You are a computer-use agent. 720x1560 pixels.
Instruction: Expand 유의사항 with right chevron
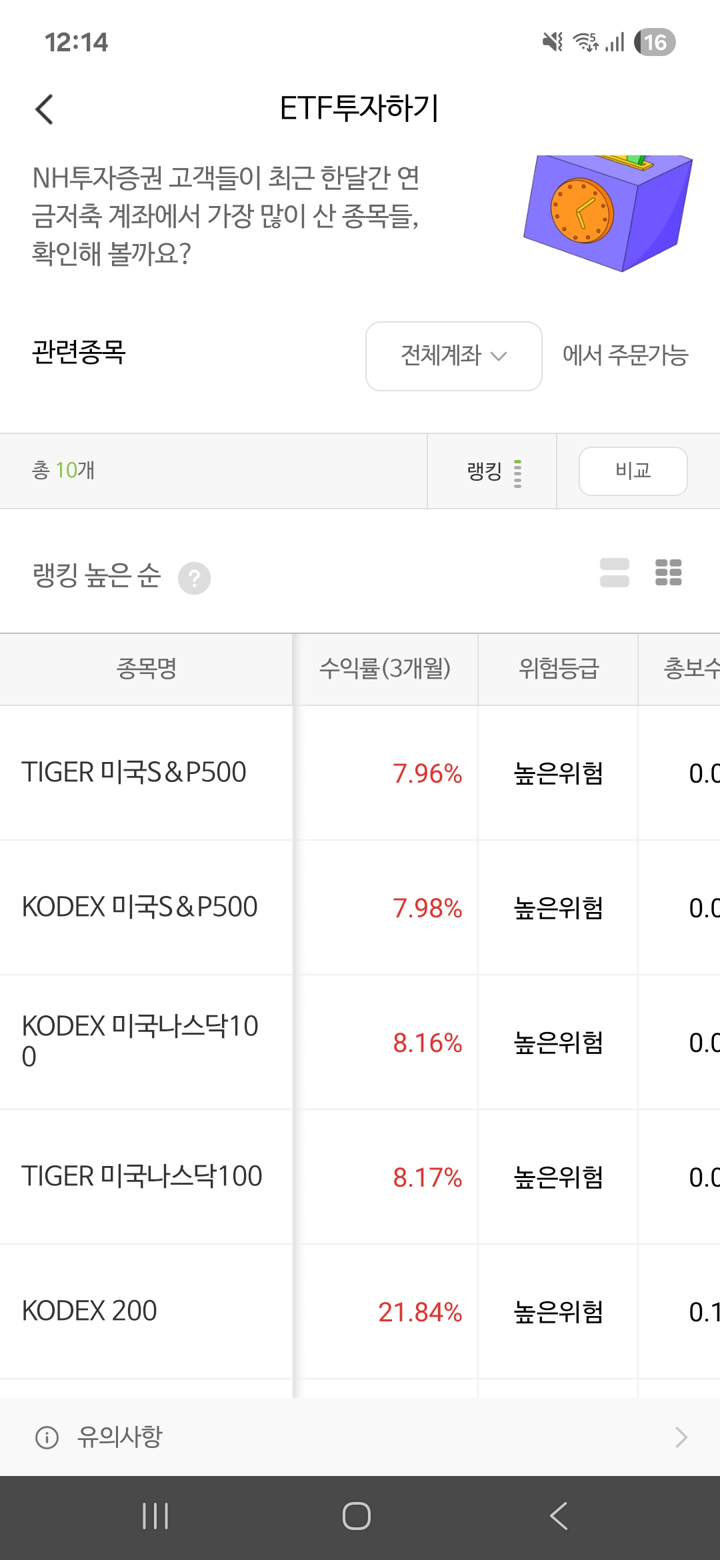[x=681, y=1437]
